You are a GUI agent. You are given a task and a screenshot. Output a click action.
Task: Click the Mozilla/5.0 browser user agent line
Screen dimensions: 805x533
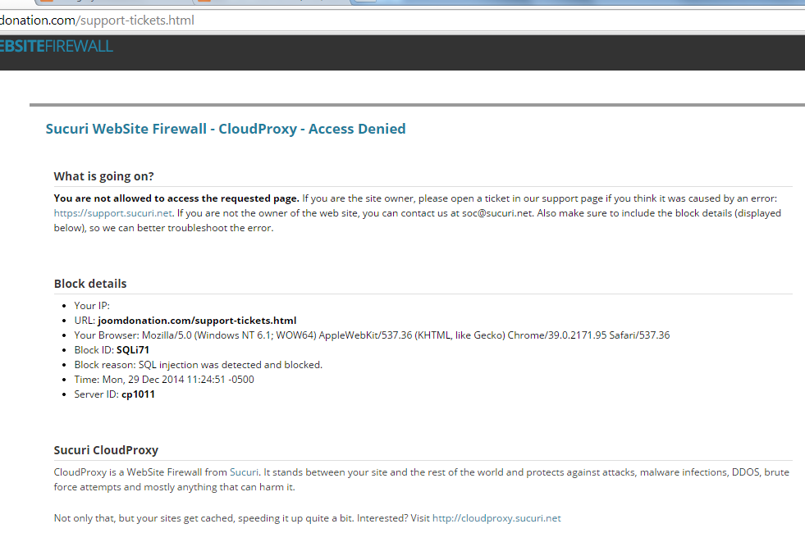tap(372, 335)
